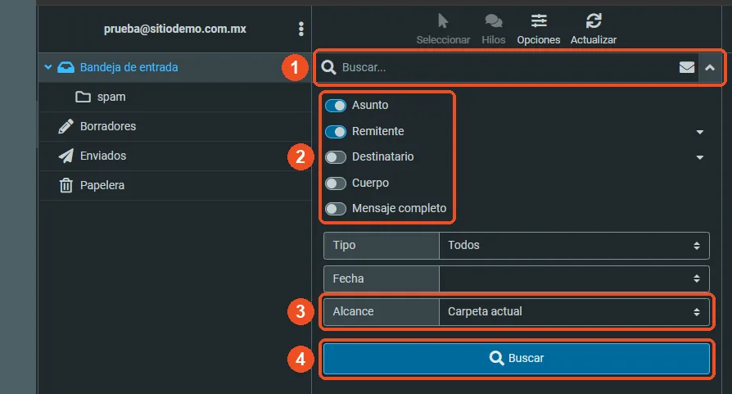
Task: Click the envelope filter icon
Action: (x=687, y=68)
